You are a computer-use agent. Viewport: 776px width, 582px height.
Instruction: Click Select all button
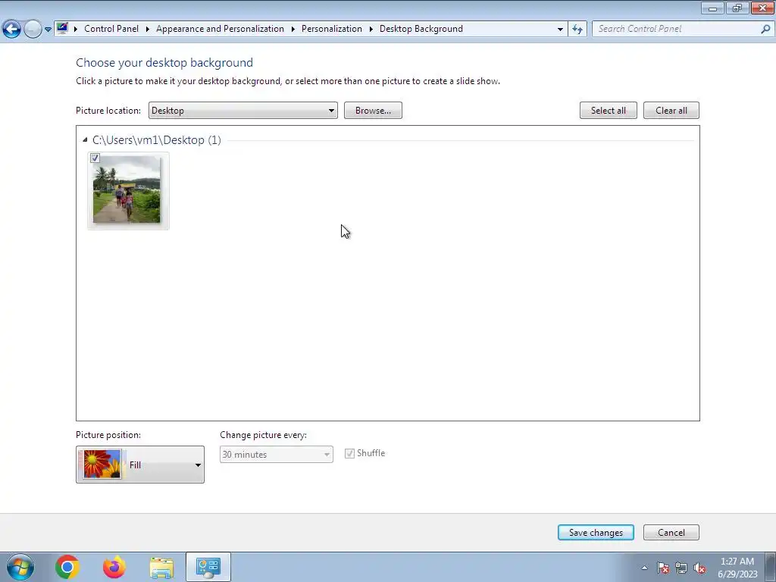[609, 111]
